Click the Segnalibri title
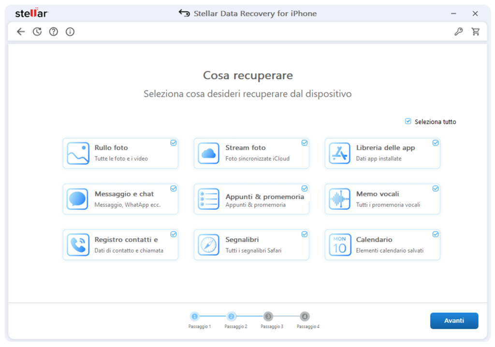This screenshot has width=495, height=347. point(242,240)
